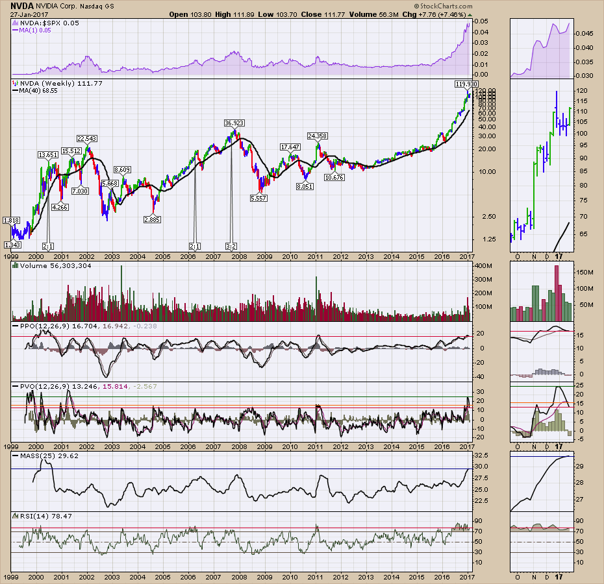Click the 17.647 price annotation
Viewport: 604px width, 584px height.
[x=290, y=147]
